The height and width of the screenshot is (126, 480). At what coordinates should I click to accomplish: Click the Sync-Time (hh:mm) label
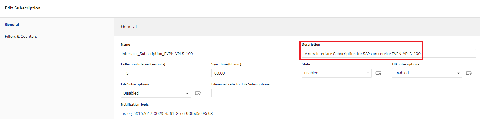(226, 64)
